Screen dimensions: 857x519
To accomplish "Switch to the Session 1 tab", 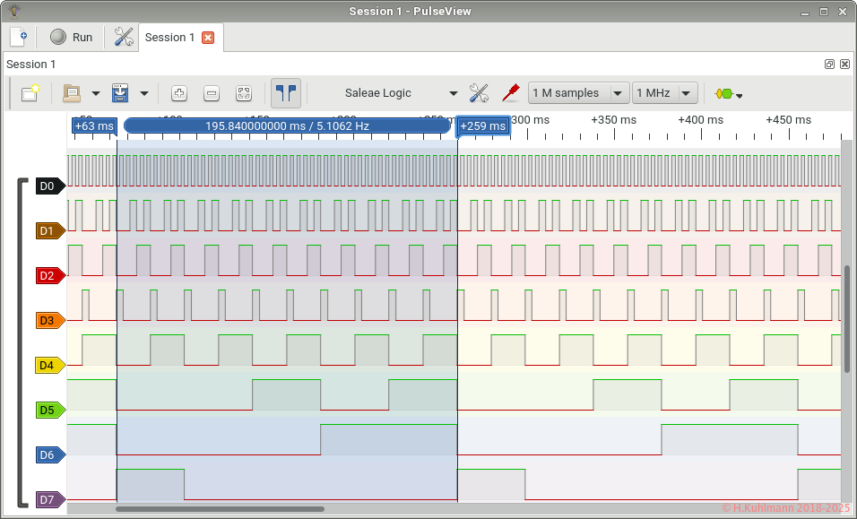I will pos(169,38).
